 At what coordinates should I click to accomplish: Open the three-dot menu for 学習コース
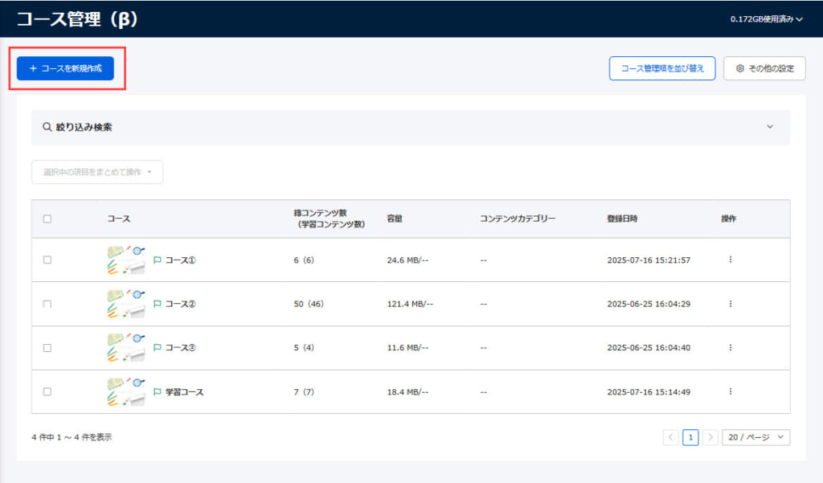pos(730,391)
